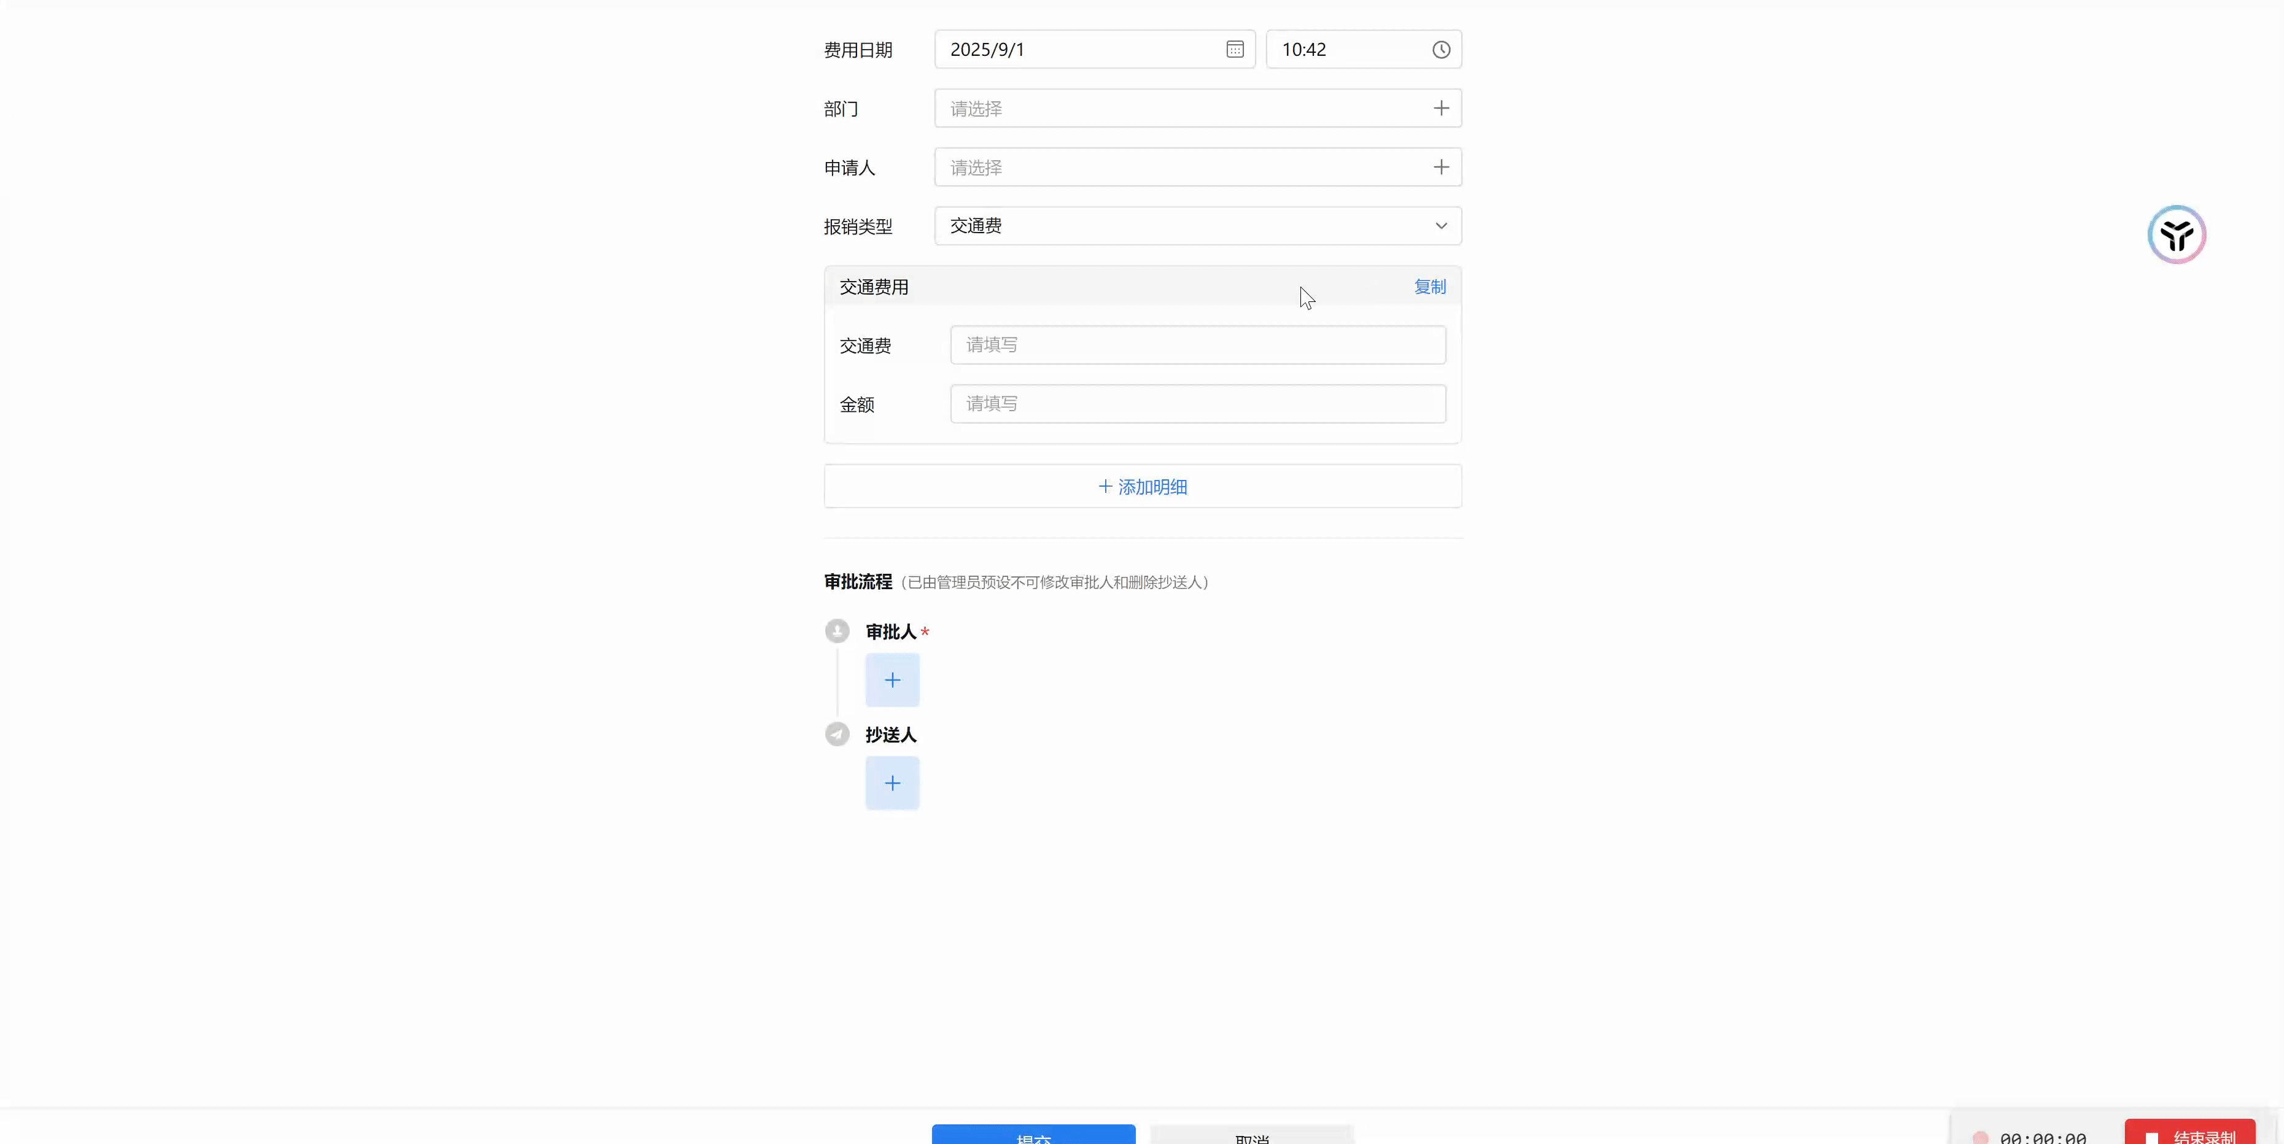Stop recording with 结束录制 button
This screenshot has width=2284, height=1144.
click(2189, 1134)
